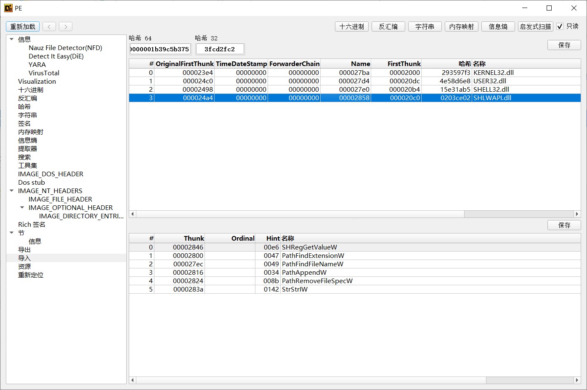The image size is (587, 390).
Task: Click the upper horizontal scrollbar thumb
Action: click(x=300, y=214)
